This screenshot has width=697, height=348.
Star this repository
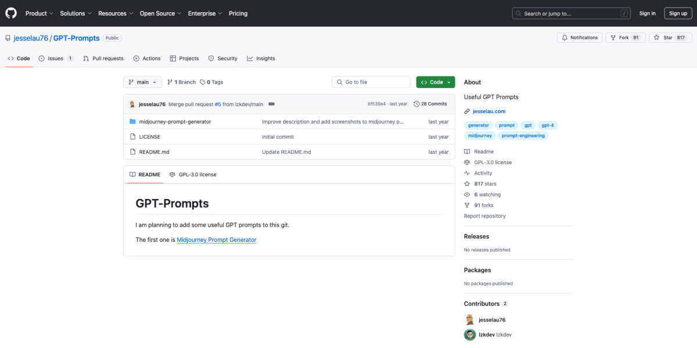[x=670, y=38]
